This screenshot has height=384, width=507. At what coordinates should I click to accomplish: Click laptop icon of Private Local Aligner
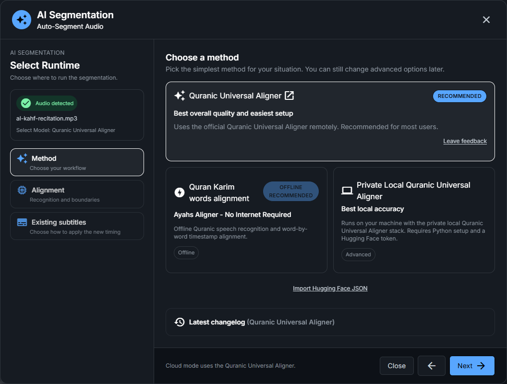347,191
